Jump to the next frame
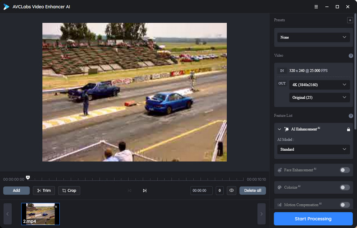 tap(145, 190)
